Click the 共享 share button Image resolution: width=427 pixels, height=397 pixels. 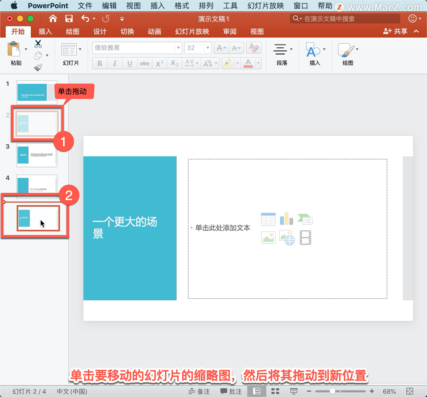point(395,31)
